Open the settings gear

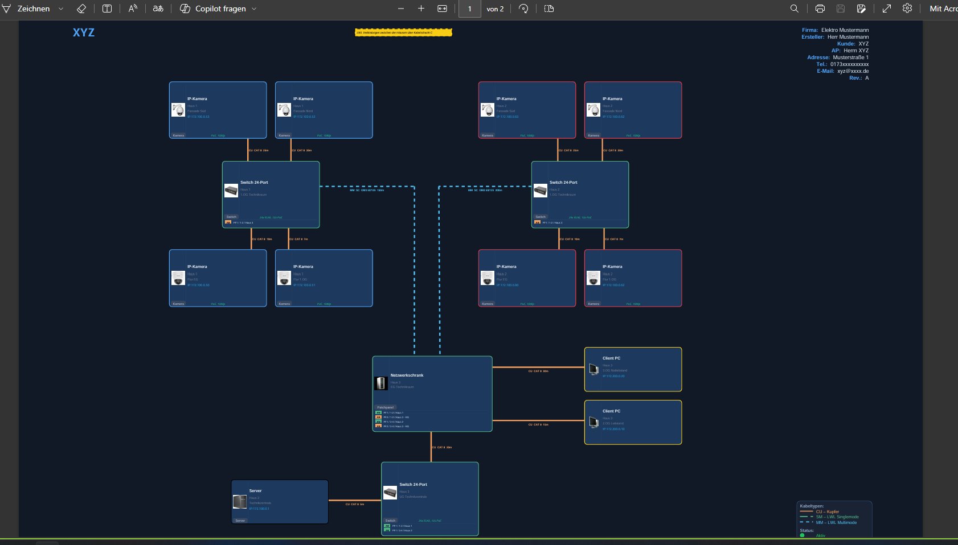click(907, 9)
